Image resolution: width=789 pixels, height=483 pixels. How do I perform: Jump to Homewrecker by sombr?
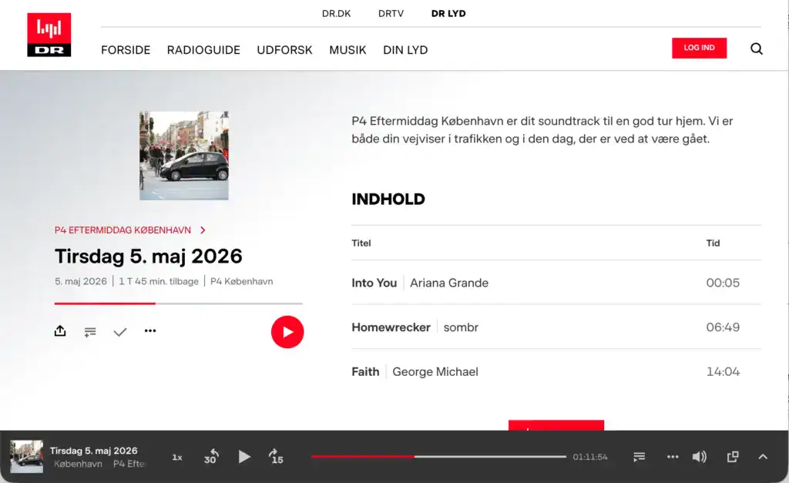[x=556, y=327]
